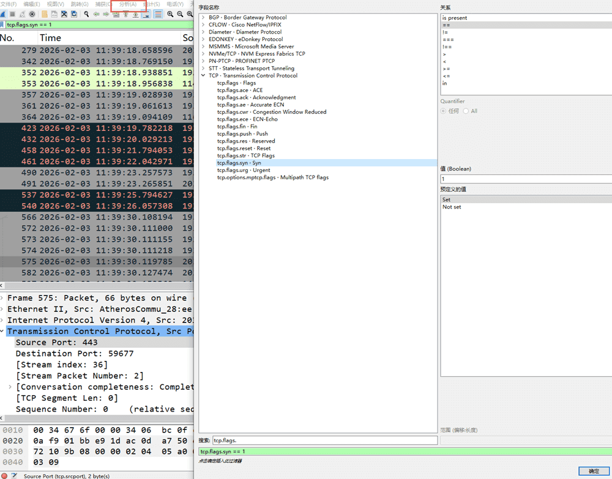This screenshot has height=479, width=612.
Task: Collapse the TCP Transmission Control Protocol tree
Action: click(x=203, y=76)
